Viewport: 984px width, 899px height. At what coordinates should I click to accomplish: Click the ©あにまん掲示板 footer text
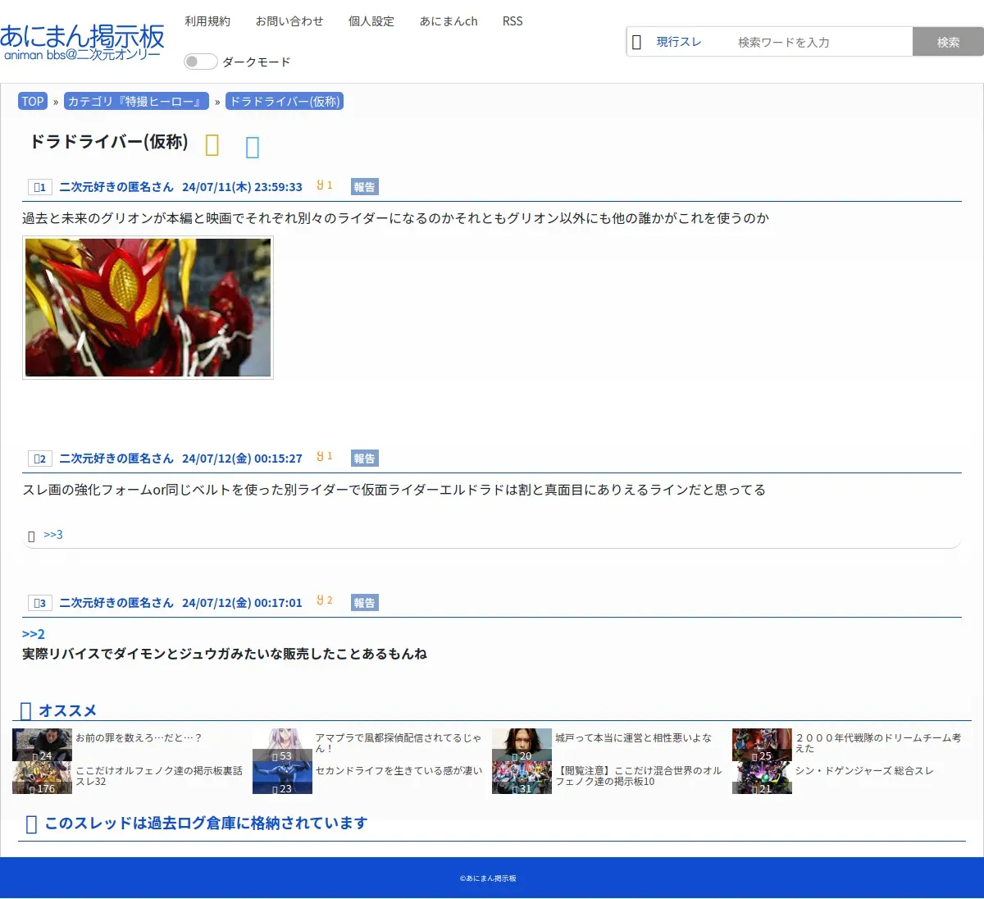pos(488,878)
